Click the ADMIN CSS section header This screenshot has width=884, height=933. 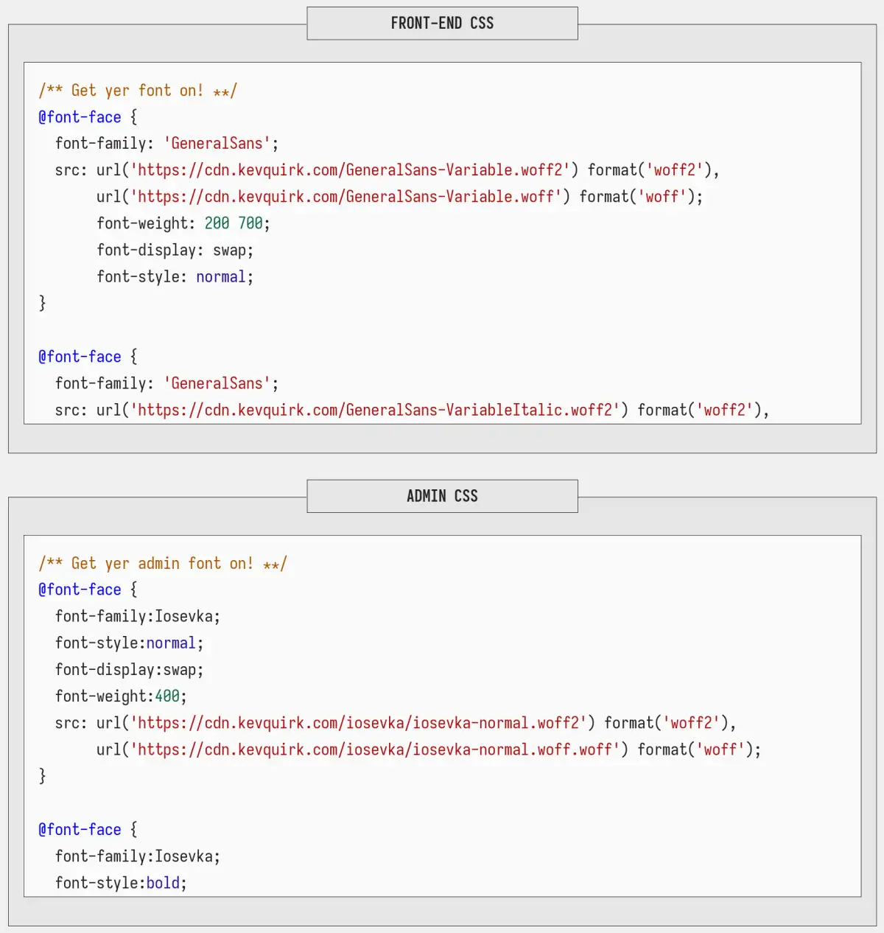pyautogui.click(x=441, y=496)
